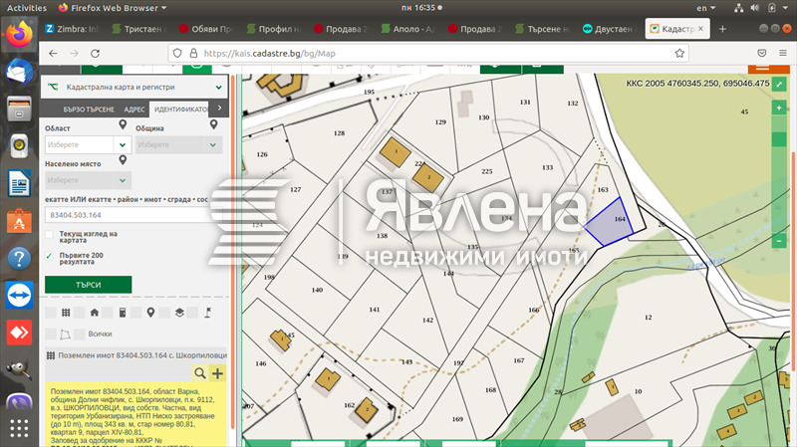Select the location pin filter icon

(150, 312)
